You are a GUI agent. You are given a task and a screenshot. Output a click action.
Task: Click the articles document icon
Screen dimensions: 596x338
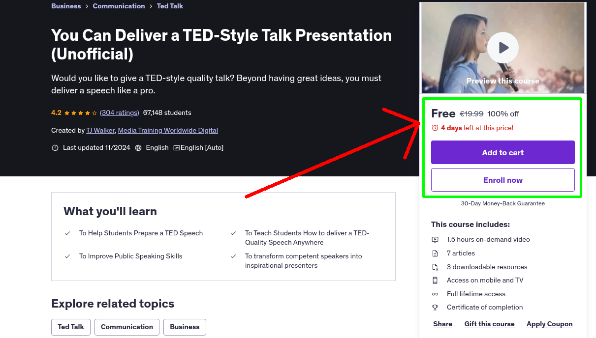coord(435,253)
